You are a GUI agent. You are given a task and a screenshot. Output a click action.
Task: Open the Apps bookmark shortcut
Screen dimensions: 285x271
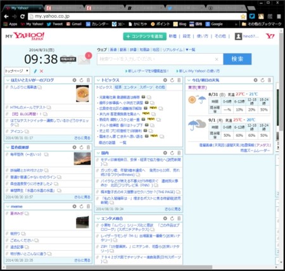[10, 24]
